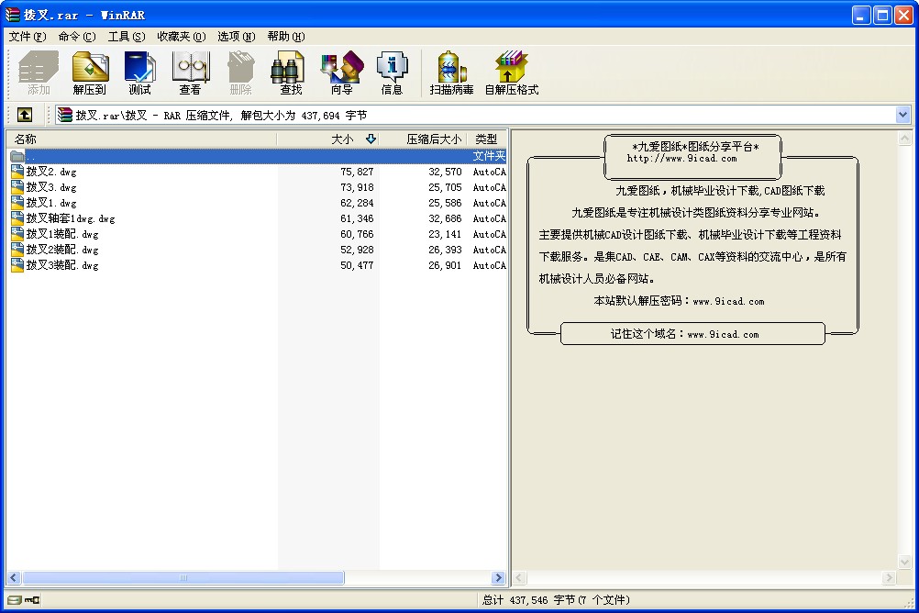The height and width of the screenshot is (613, 919).
Task: Open the 选项(N) menu
Action: [236, 37]
